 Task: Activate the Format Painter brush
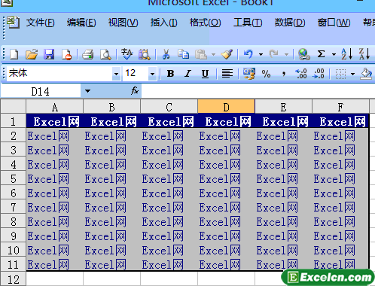coord(227,54)
